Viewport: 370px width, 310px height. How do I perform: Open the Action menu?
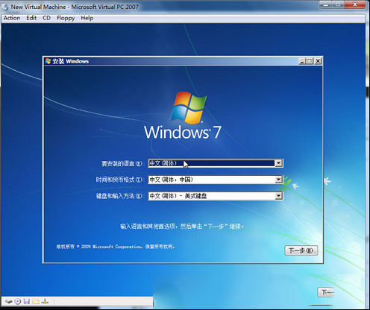pyautogui.click(x=12, y=18)
